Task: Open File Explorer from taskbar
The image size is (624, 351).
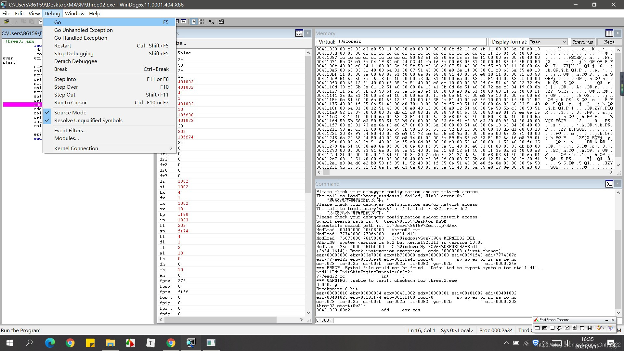Action: coord(110,343)
